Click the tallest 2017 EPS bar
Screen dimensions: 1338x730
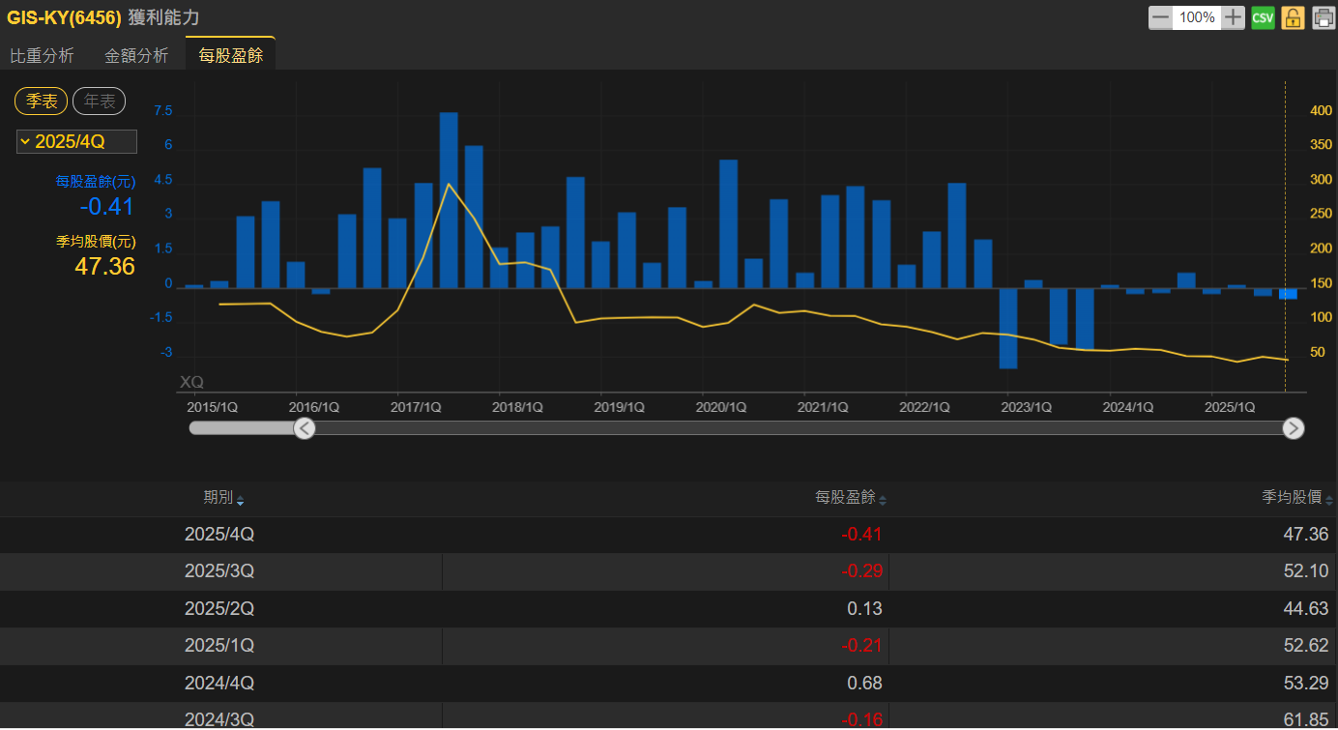(449, 199)
